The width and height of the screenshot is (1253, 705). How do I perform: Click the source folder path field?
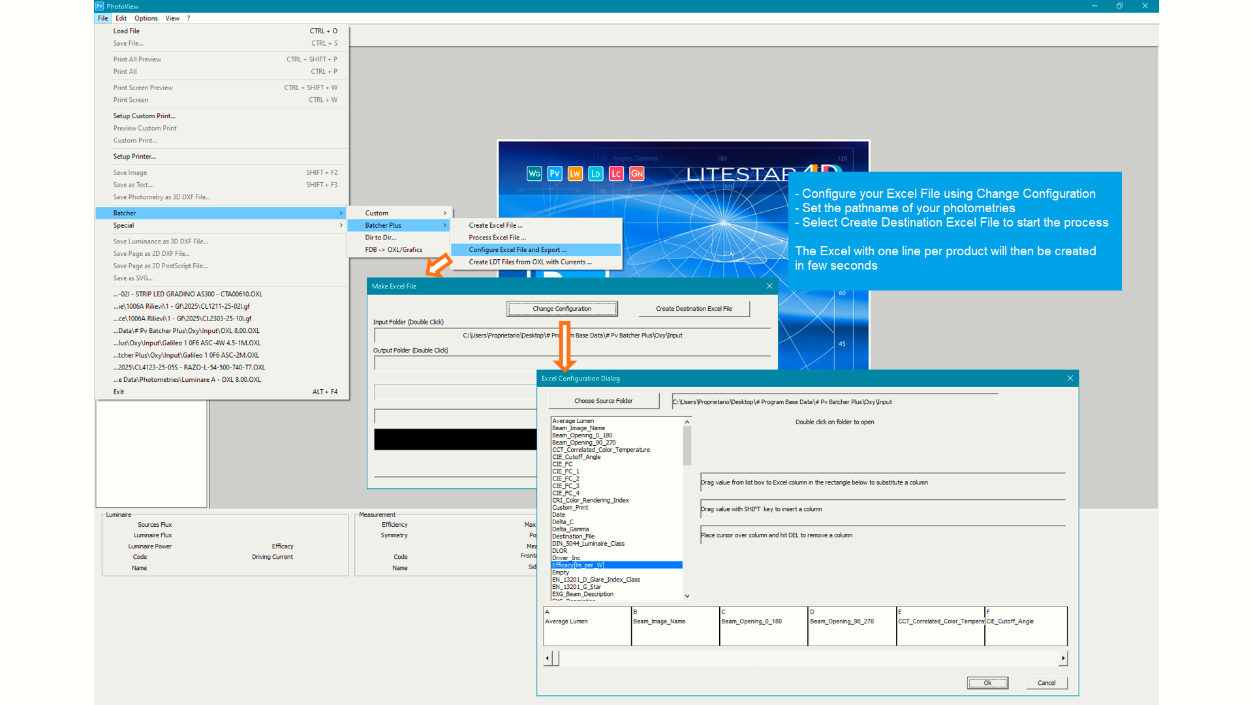(835, 402)
